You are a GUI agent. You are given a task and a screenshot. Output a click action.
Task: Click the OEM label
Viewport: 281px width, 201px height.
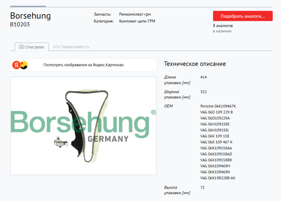tap(169, 106)
